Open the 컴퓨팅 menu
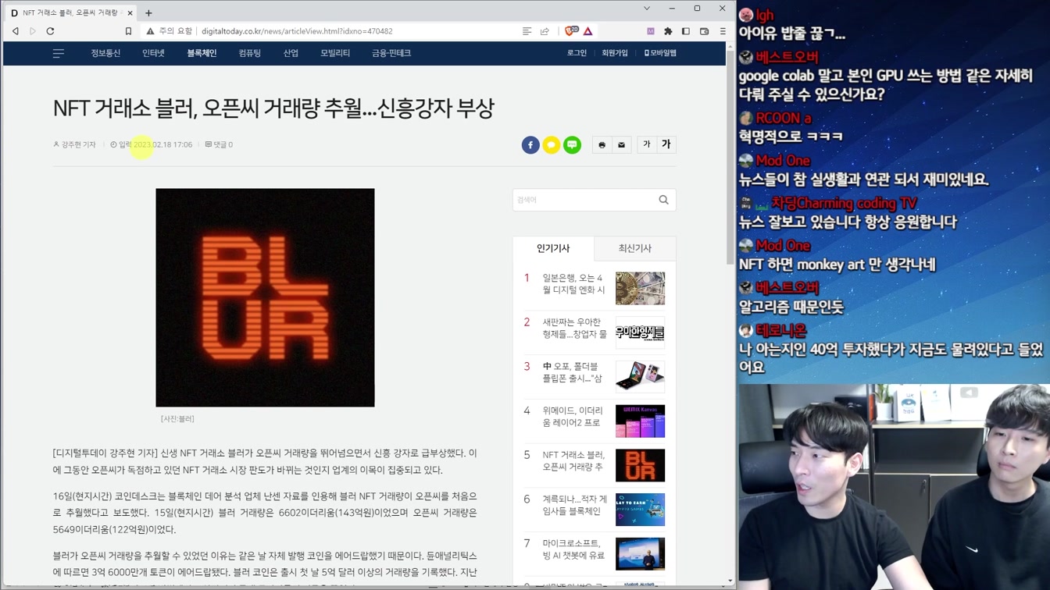1050x590 pixels. point(250,53)
